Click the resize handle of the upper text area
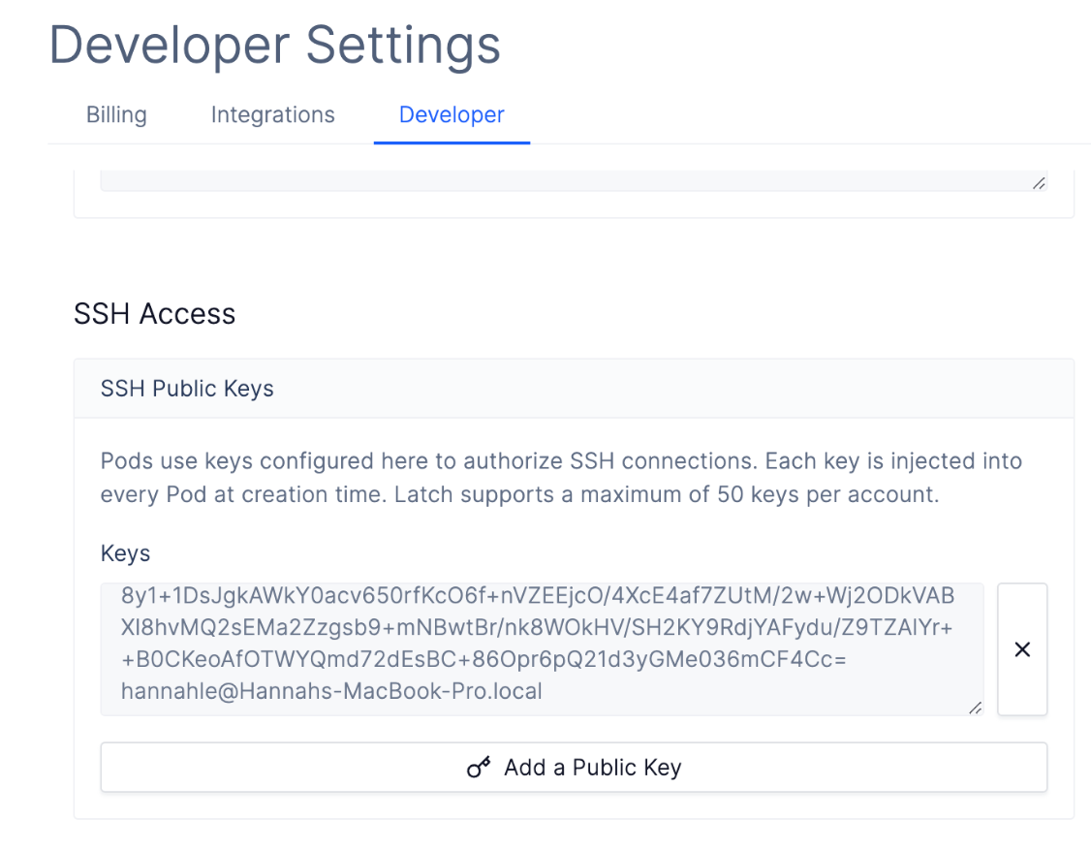 1039,183
